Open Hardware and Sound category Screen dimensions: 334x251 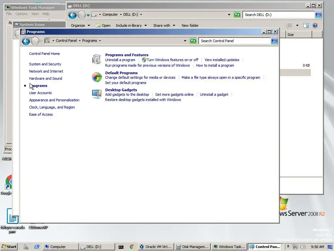click(46, 78)
